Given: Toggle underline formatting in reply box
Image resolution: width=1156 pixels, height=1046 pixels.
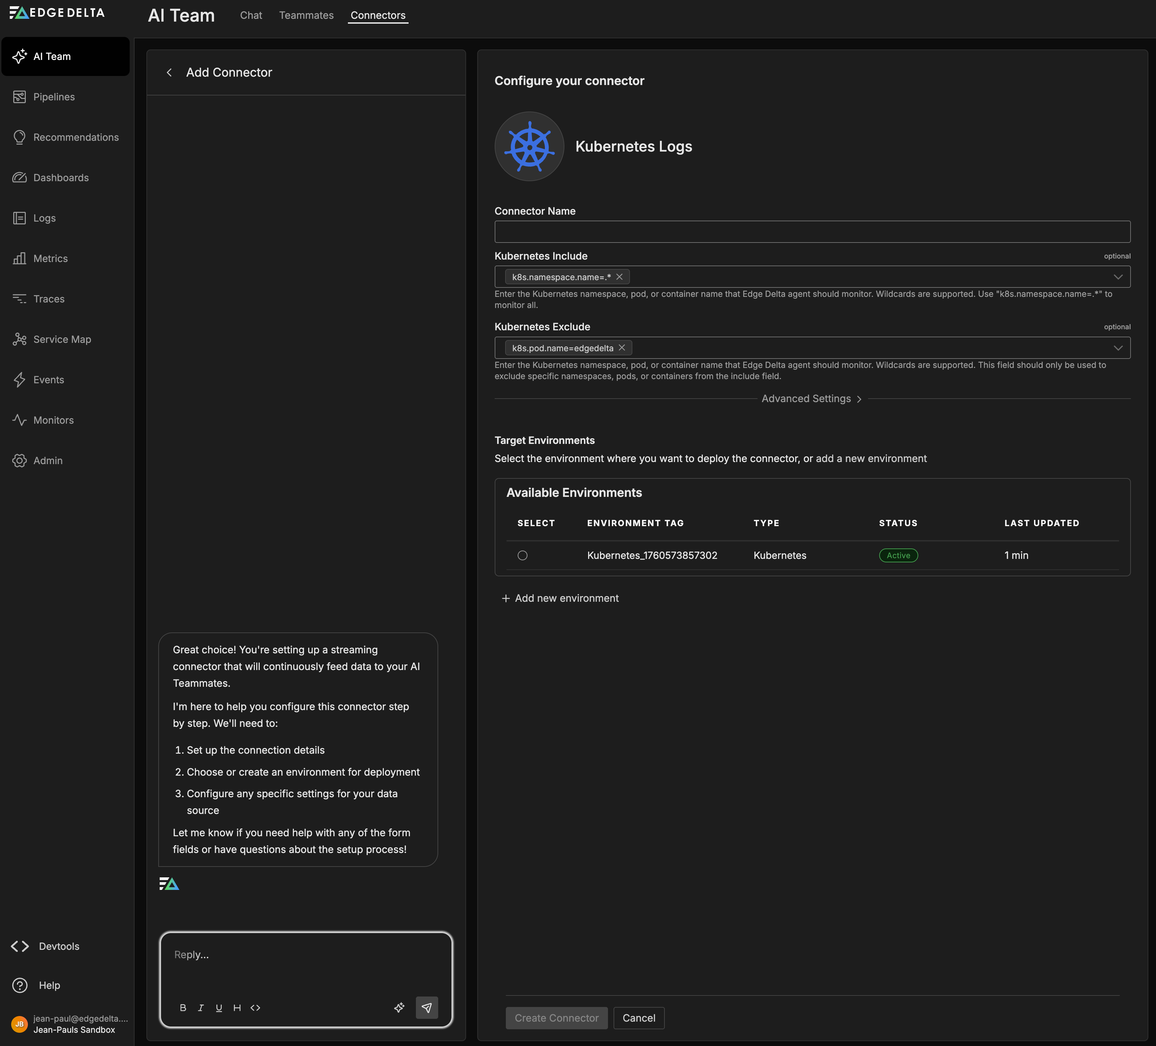Looking at the screenshot, I should [219, 1008].
